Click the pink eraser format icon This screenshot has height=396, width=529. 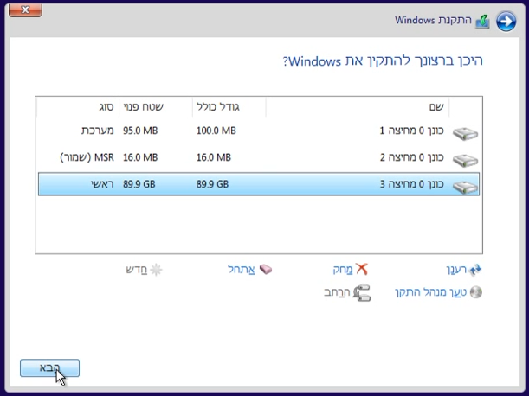point(266,269)
